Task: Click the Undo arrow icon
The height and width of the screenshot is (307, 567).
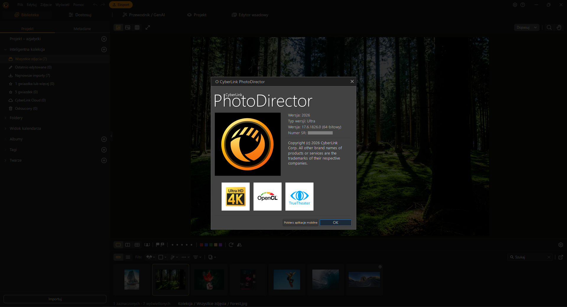Action: point(95,5)
